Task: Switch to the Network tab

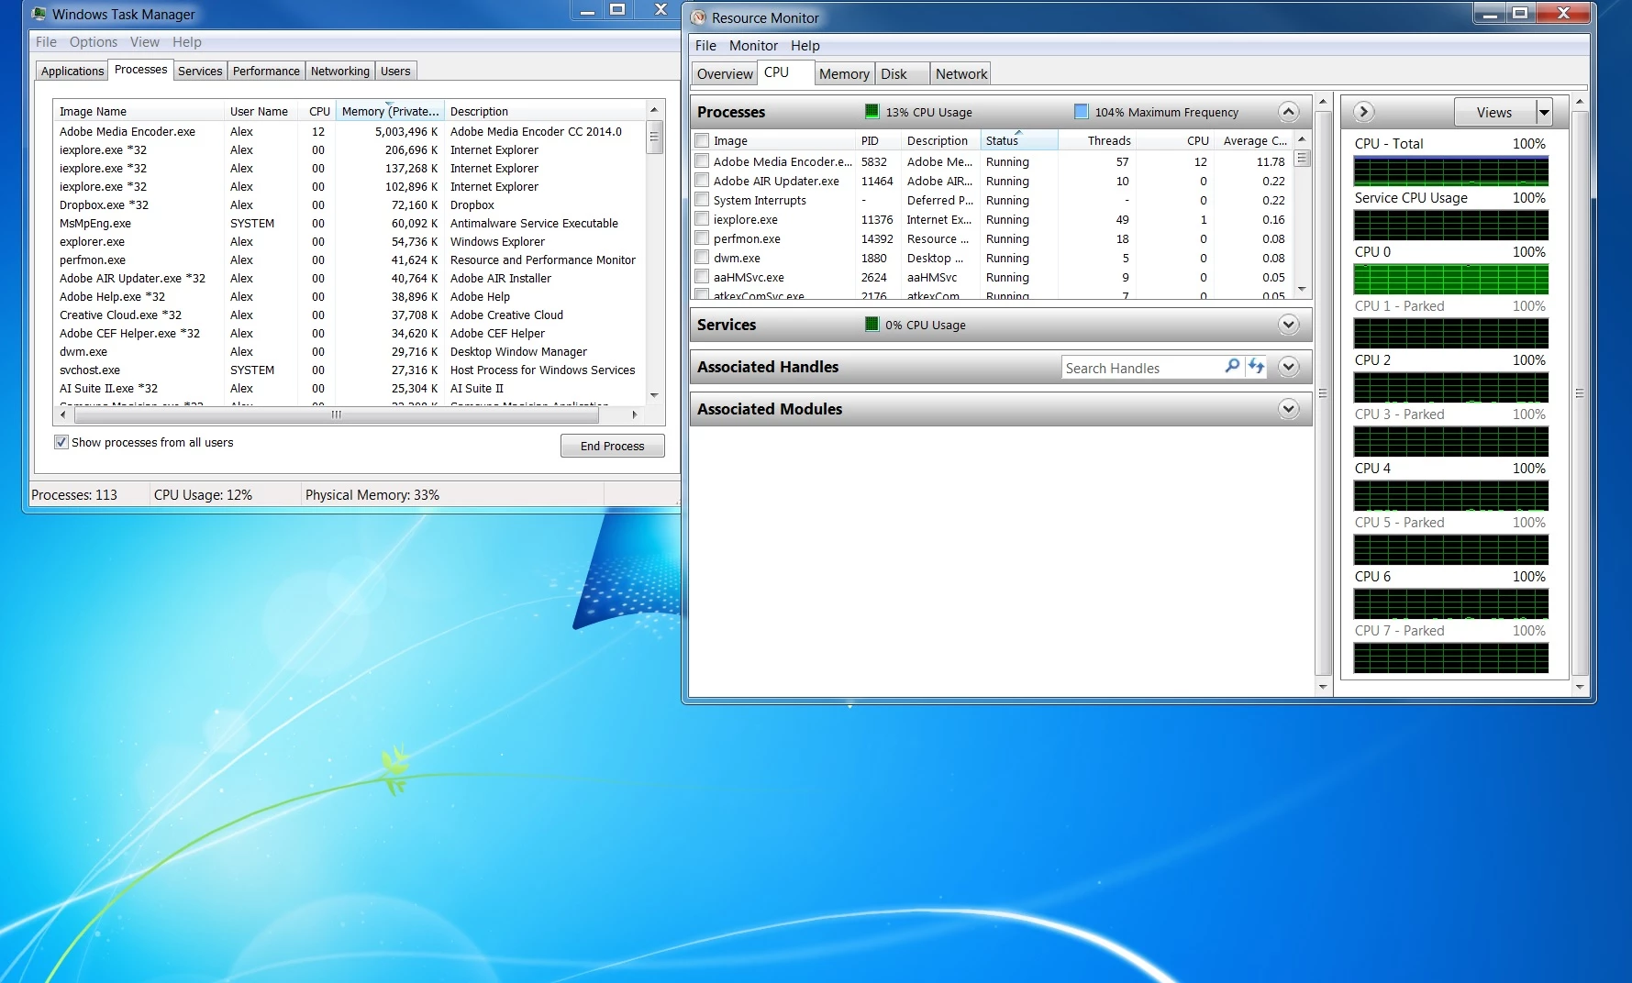Action: tap(961, 74)
